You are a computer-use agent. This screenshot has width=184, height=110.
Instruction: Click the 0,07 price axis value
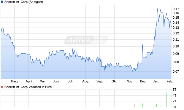click(176, 71)
